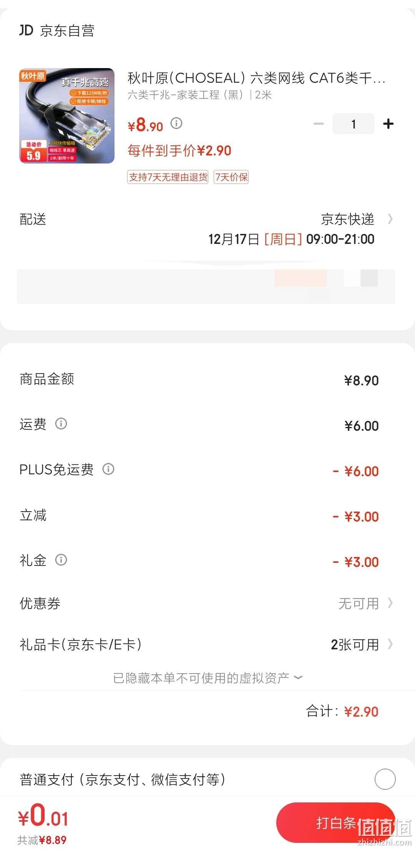Decrease quantity with the minus button
This screenshot has width=415, height=849.
point(319,124)
